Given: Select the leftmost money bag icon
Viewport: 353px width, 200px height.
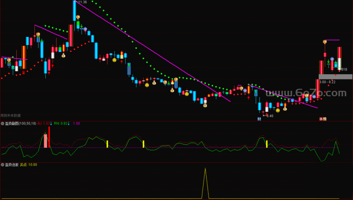Looking at the screenshot, I should pyautogui.click(x=64, y=55).
